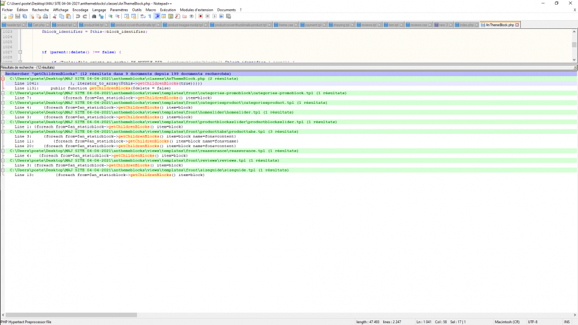Click the horizontal scrollbar in search results

(69, 315)
